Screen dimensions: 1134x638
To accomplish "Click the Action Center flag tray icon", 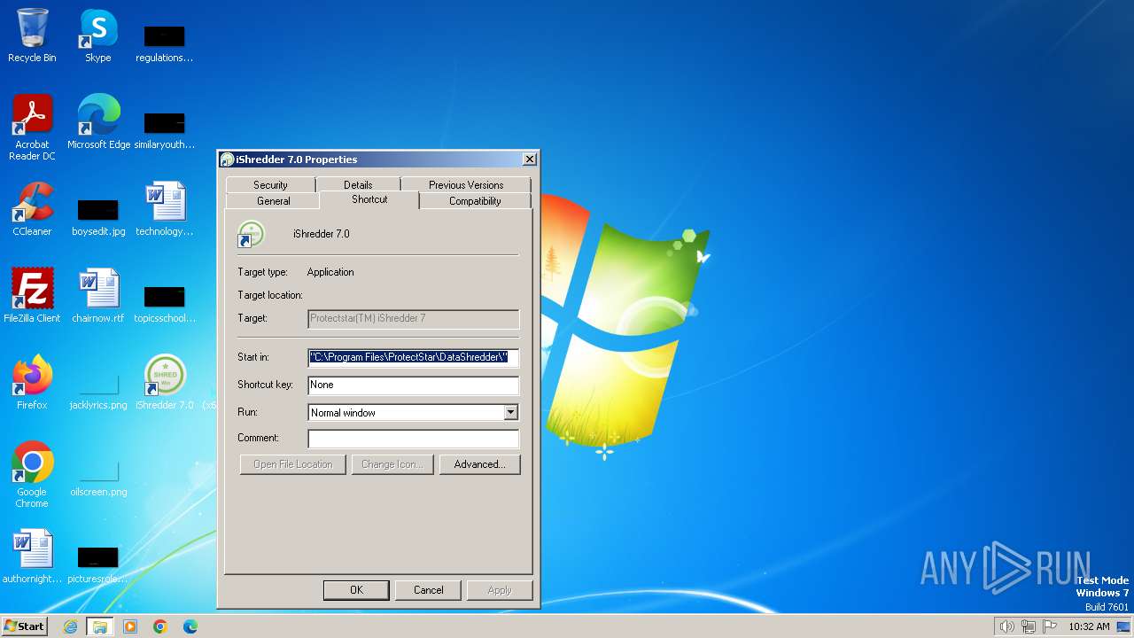I will pos(1050,626).
